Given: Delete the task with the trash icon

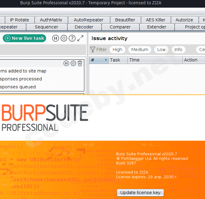Looking at the screenshot, I should [80, 63].
